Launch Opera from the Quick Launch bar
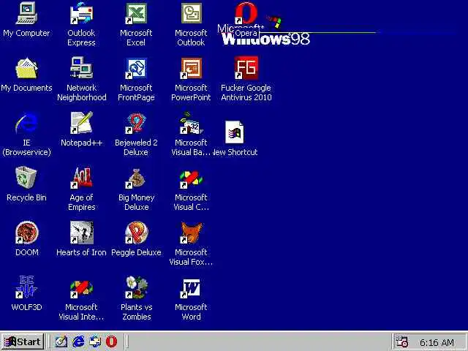This screenshot has height=351, width=468. (112, 341)
